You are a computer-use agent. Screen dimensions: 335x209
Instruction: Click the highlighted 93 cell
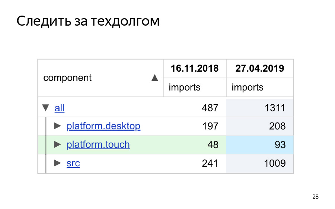pos(280,144)
